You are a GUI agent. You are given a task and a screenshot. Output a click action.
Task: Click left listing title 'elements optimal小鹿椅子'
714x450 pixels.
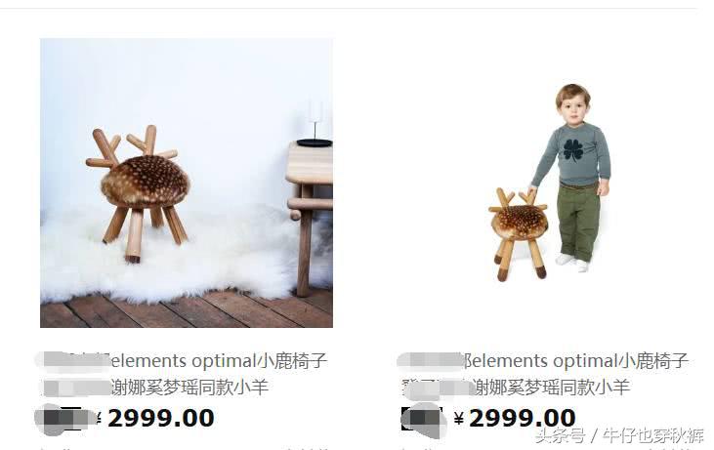pos(219,361)
